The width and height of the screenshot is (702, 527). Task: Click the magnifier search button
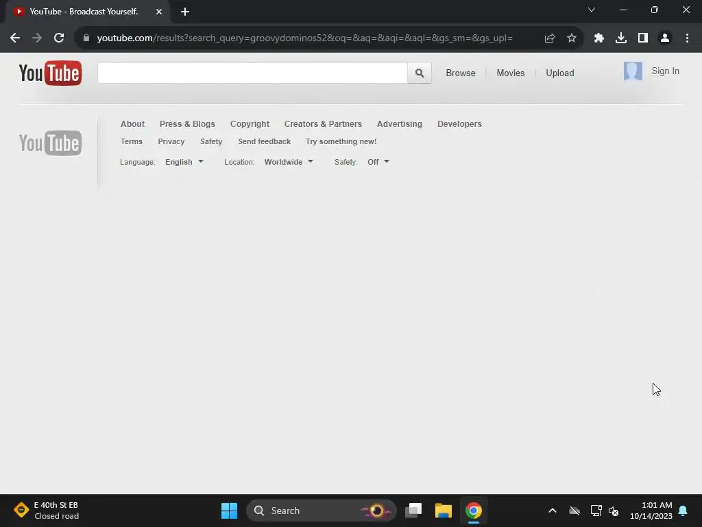[x=420, y=73]
